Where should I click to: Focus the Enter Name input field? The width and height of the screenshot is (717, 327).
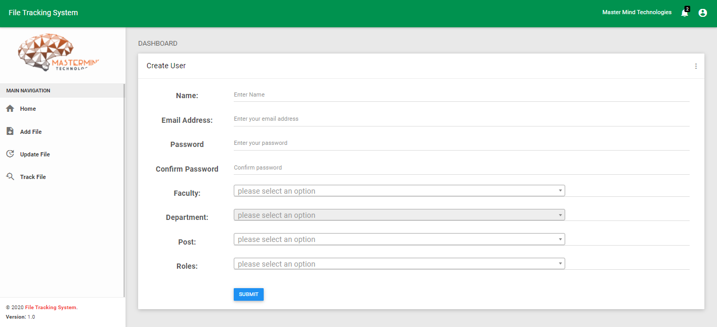[461, 95]
